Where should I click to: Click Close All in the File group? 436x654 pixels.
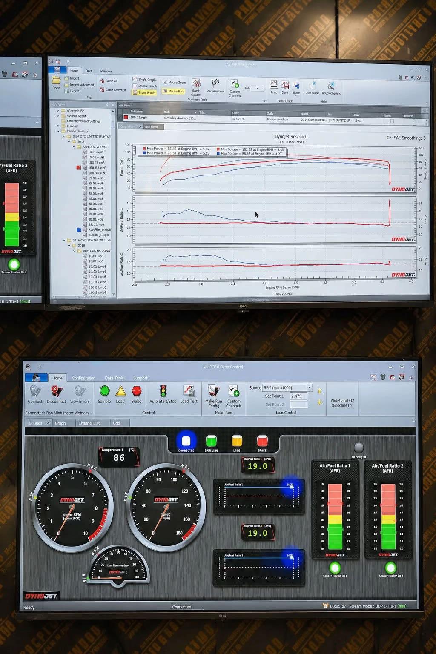point(109,81)
